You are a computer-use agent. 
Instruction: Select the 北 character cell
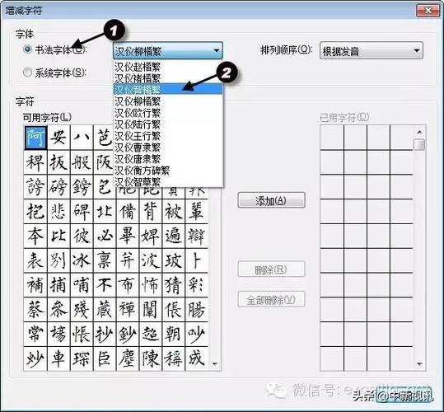click(x=105, y=212)
